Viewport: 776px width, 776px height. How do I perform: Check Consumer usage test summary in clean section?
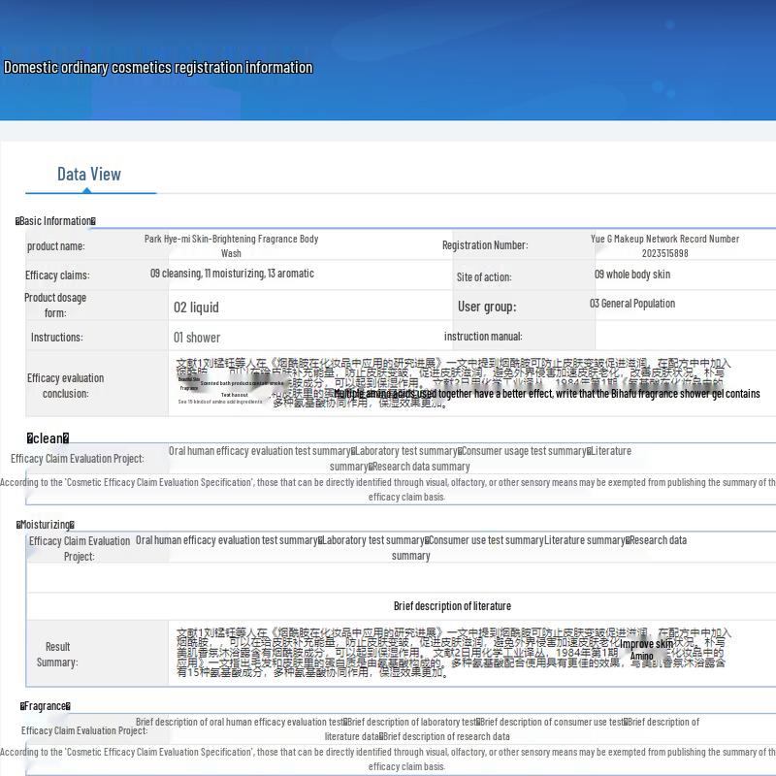point(522,451)
